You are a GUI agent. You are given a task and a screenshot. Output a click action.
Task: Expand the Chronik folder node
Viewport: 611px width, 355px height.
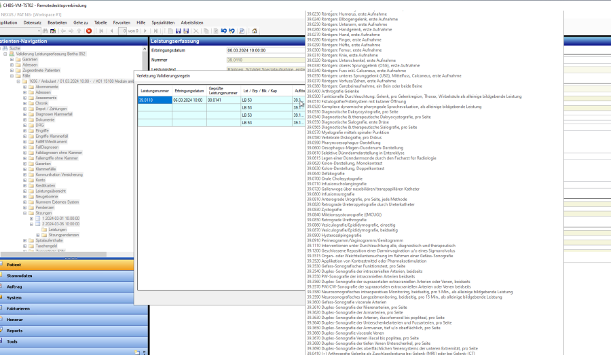pyautogui.click(x=24, y=103)
